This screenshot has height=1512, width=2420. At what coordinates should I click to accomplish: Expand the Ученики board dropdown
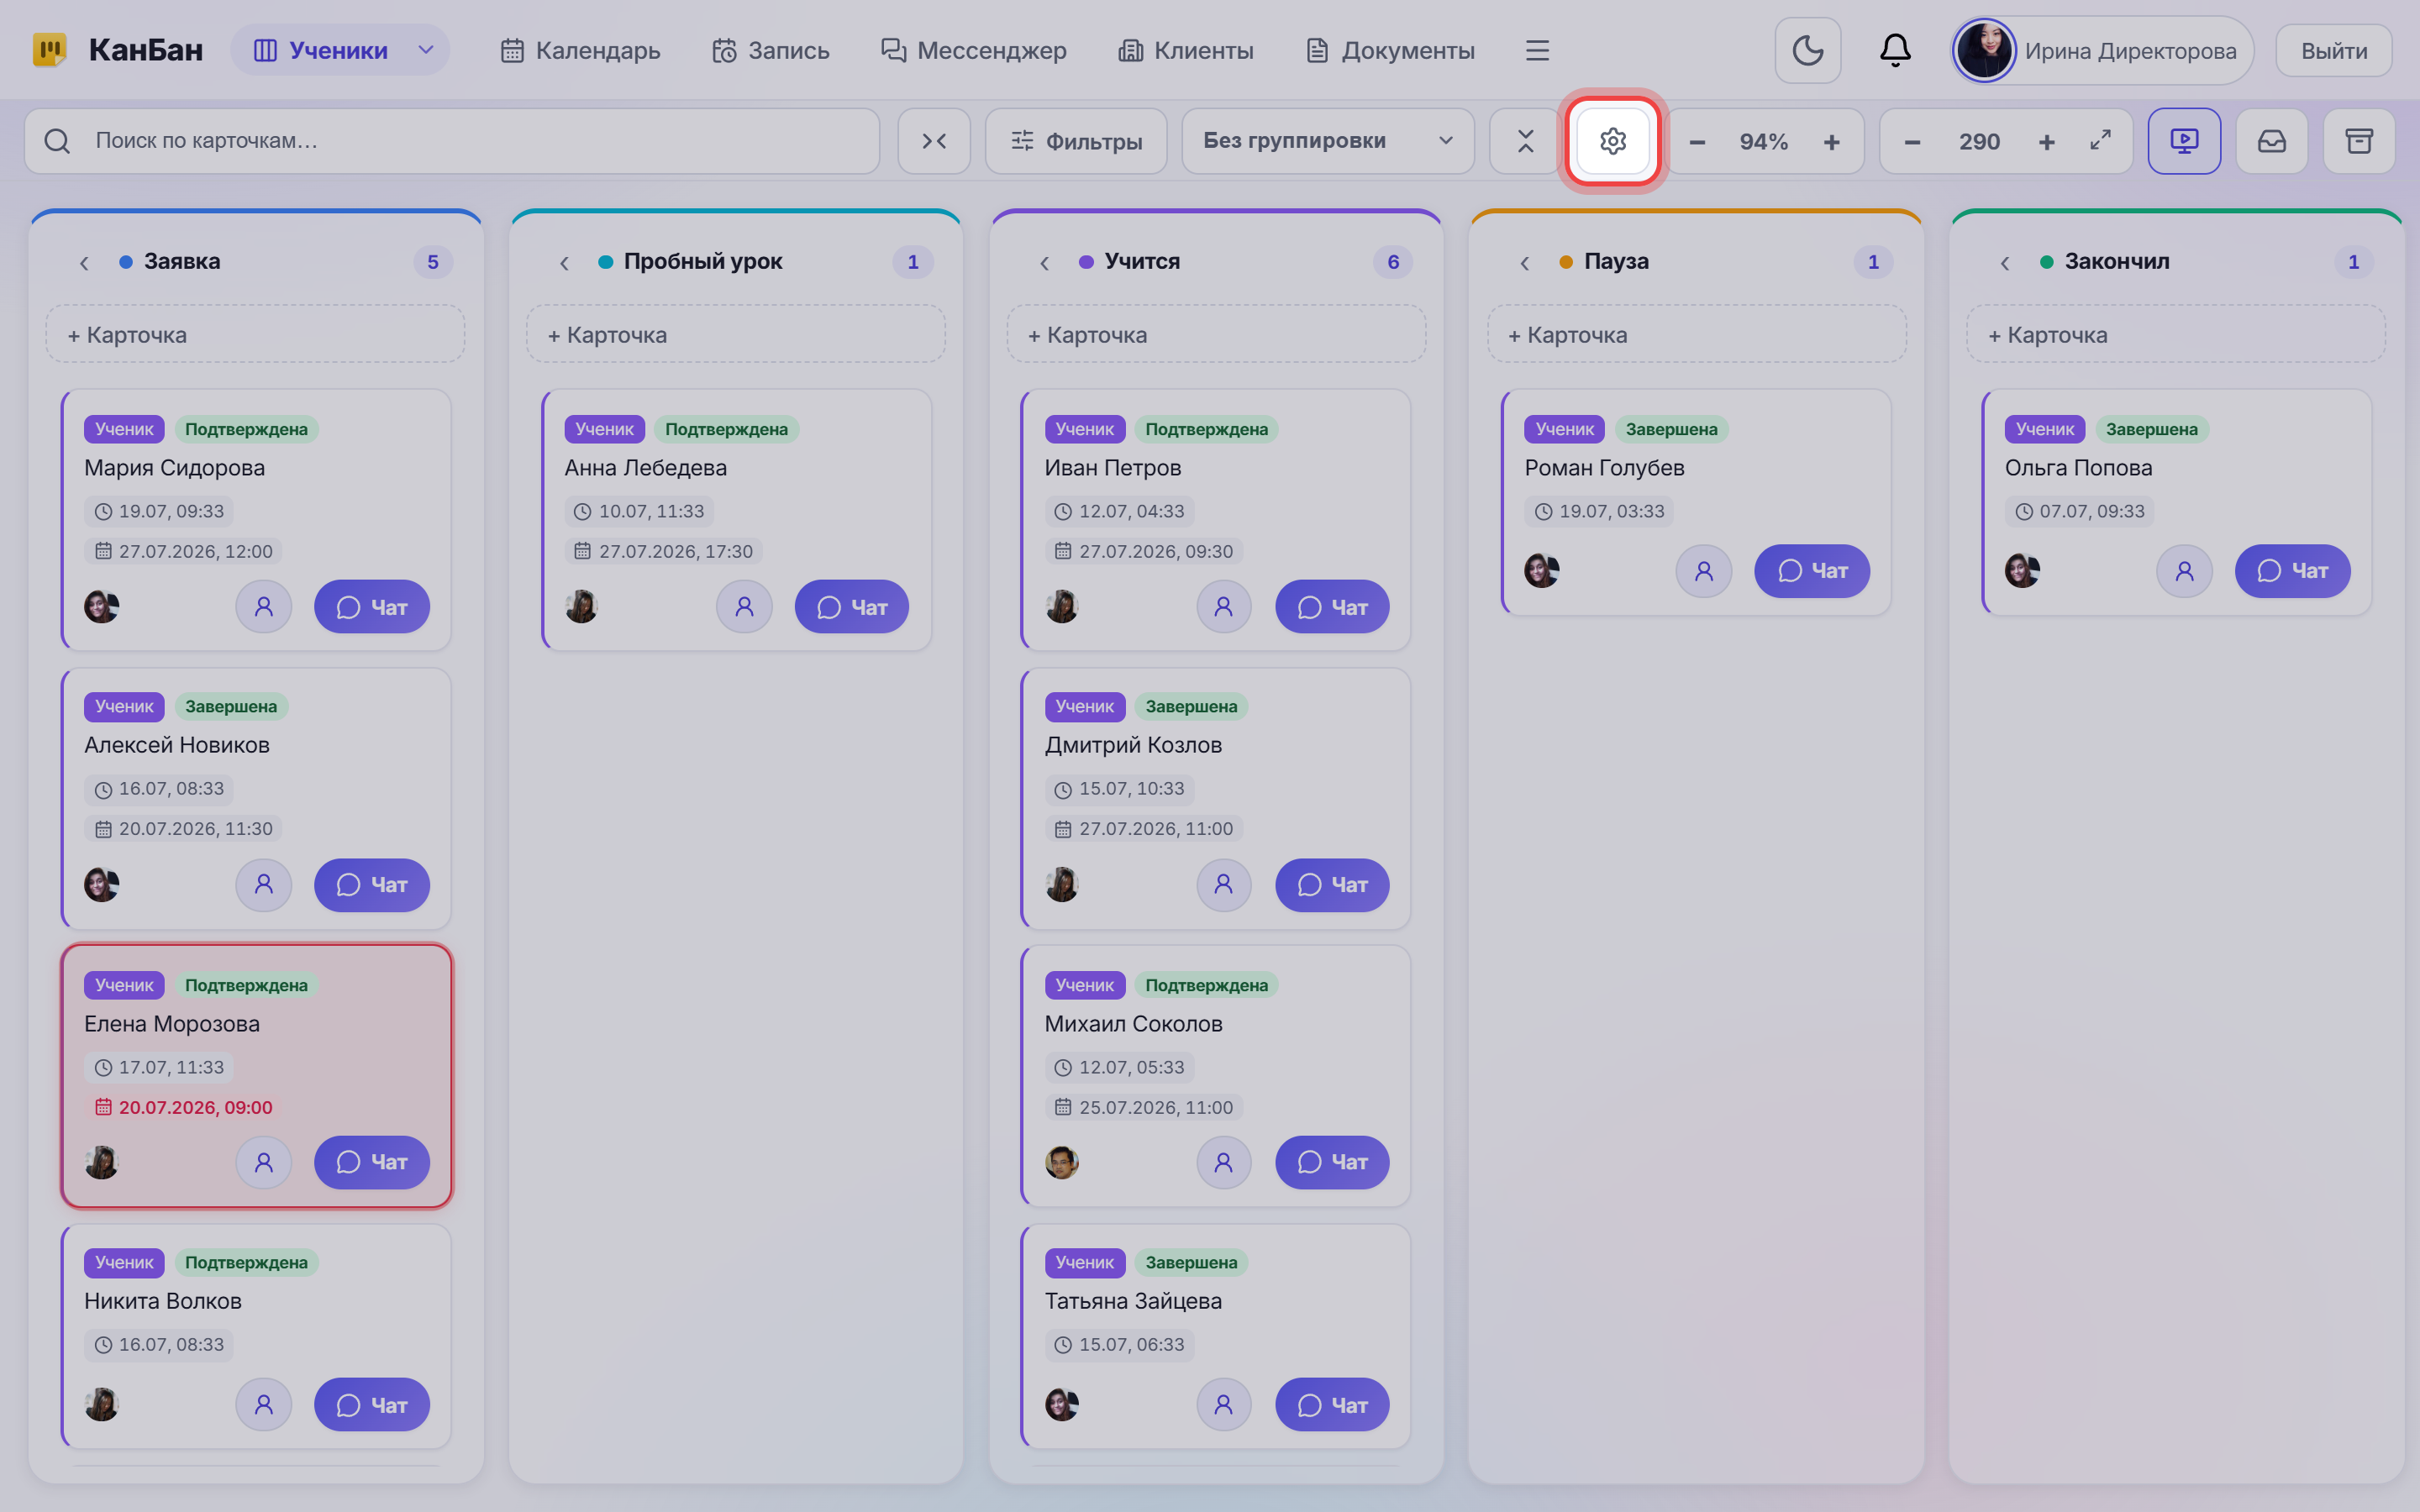[x=426, y=50]
